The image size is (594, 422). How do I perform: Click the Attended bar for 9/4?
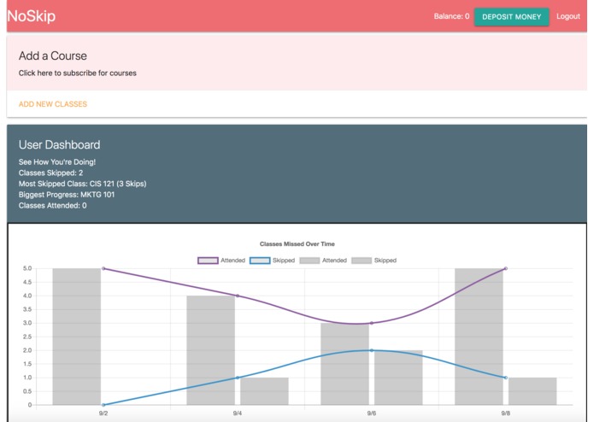click(210, 350)
